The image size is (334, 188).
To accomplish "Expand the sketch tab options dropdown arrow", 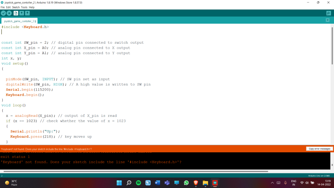I will (x=327, y=20).
